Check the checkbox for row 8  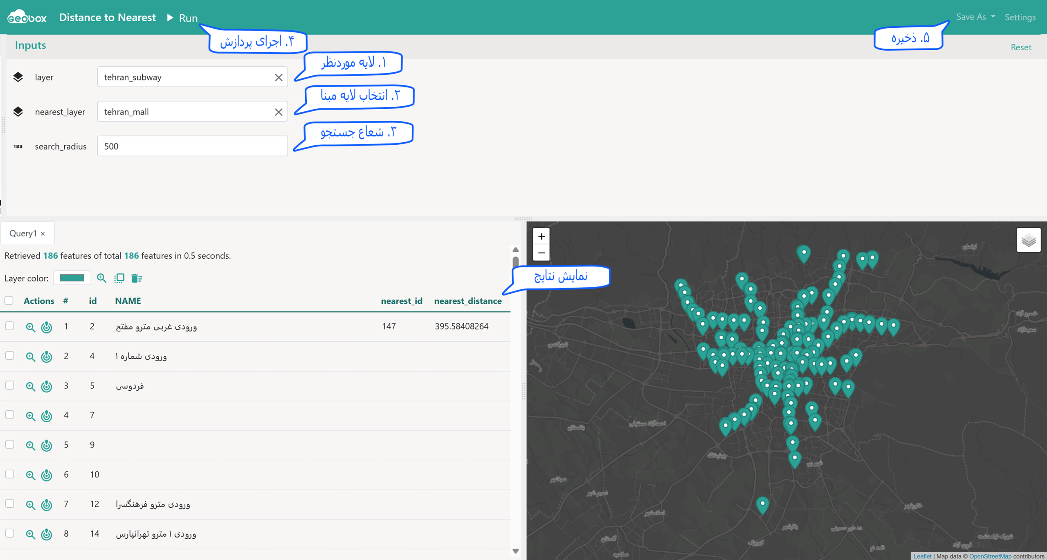tap(10, 533)
